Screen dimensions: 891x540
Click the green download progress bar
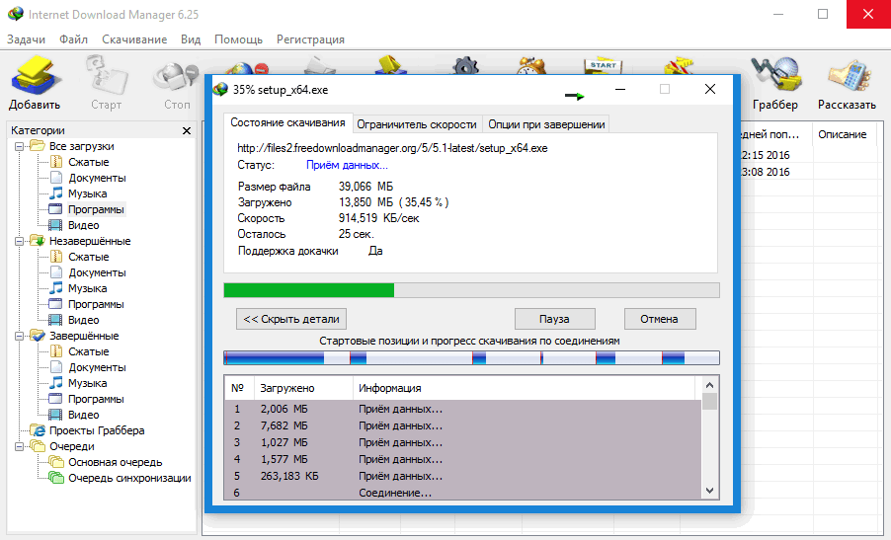471,290
